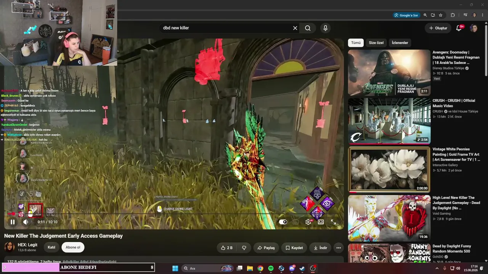488x274 pixels.
Task: Pause the YouTube video
Action: click(13, 222)
